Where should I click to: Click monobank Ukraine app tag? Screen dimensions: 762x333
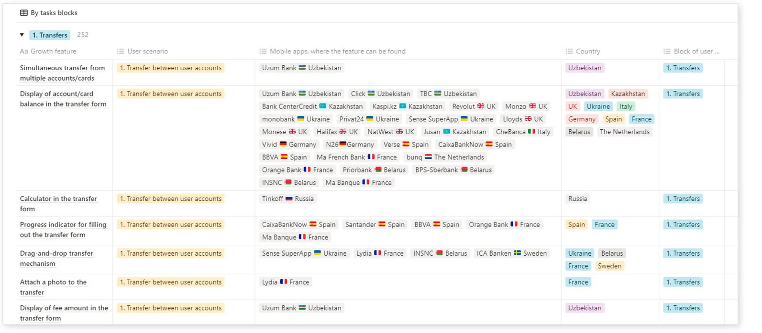tap(296, 119)
